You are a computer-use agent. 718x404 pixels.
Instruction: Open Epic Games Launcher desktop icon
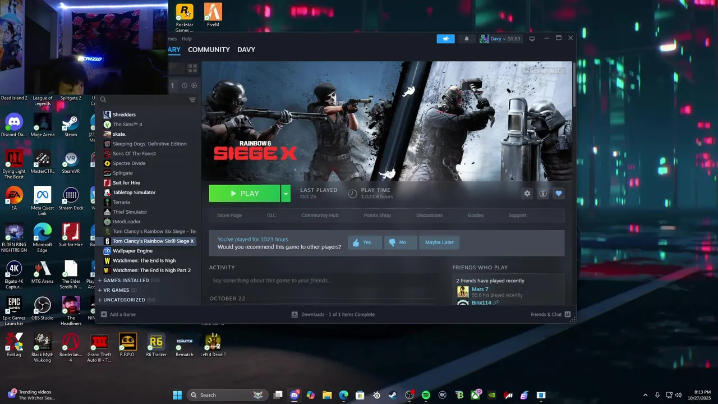14,311
